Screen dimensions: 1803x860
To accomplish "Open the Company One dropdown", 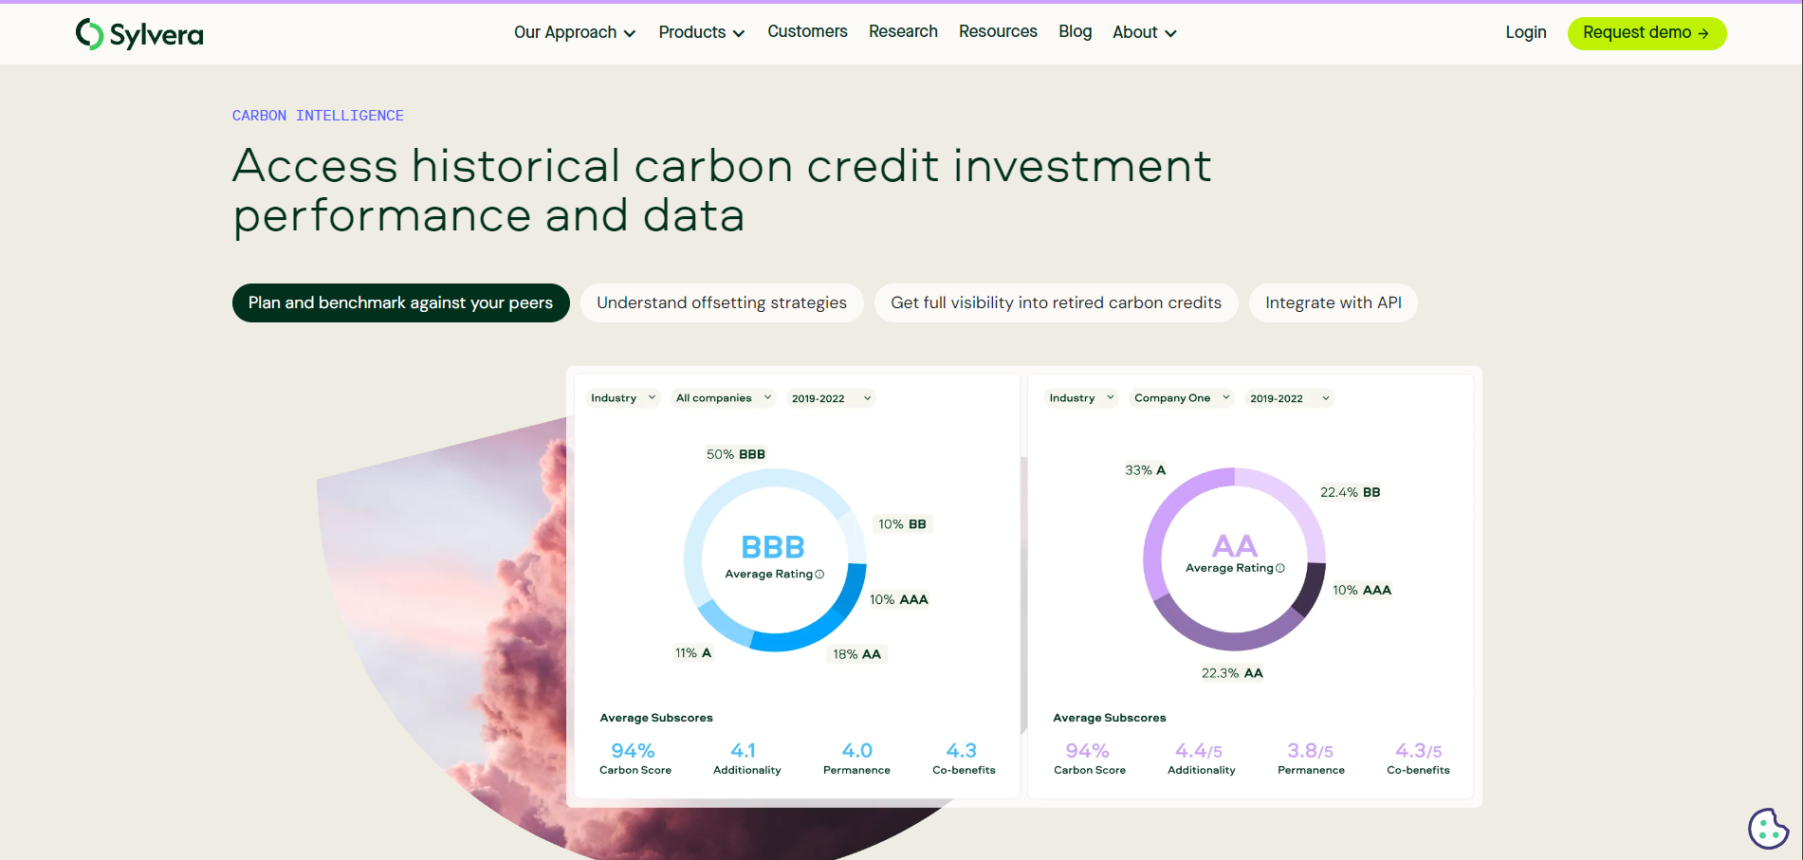I will 1182,398.
